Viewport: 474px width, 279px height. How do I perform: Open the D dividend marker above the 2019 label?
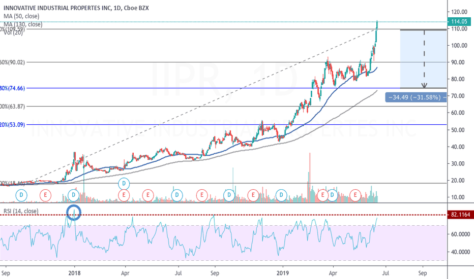tap(281, 195)
